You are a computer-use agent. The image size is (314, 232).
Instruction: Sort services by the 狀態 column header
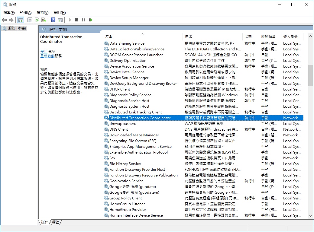(x=250, y=36)
